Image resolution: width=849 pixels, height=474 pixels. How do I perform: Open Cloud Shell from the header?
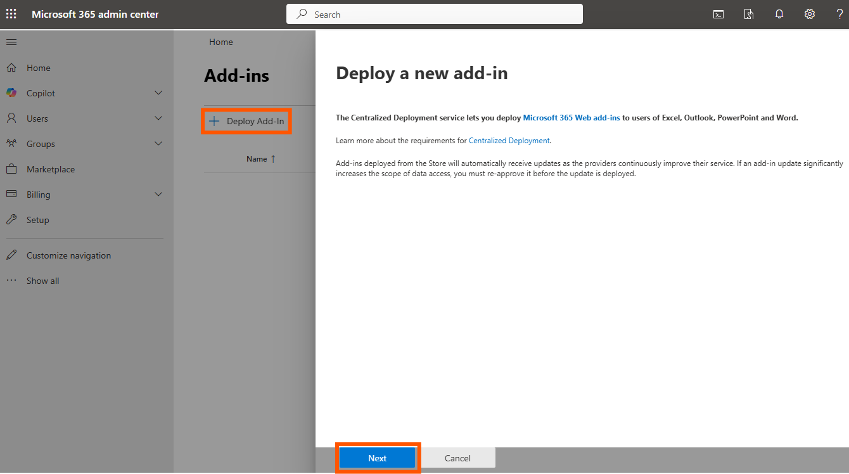[718, 14]
